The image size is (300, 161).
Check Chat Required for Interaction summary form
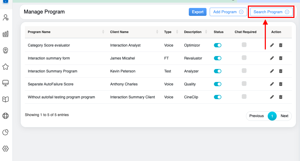tap(244, 58)
